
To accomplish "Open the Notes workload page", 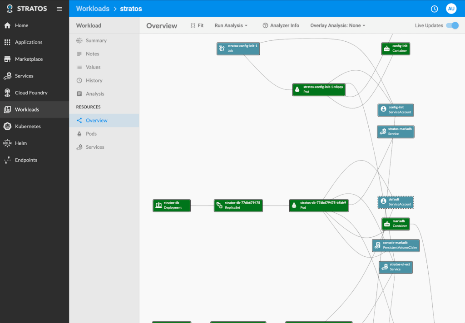I will click(x=104, y=54).
